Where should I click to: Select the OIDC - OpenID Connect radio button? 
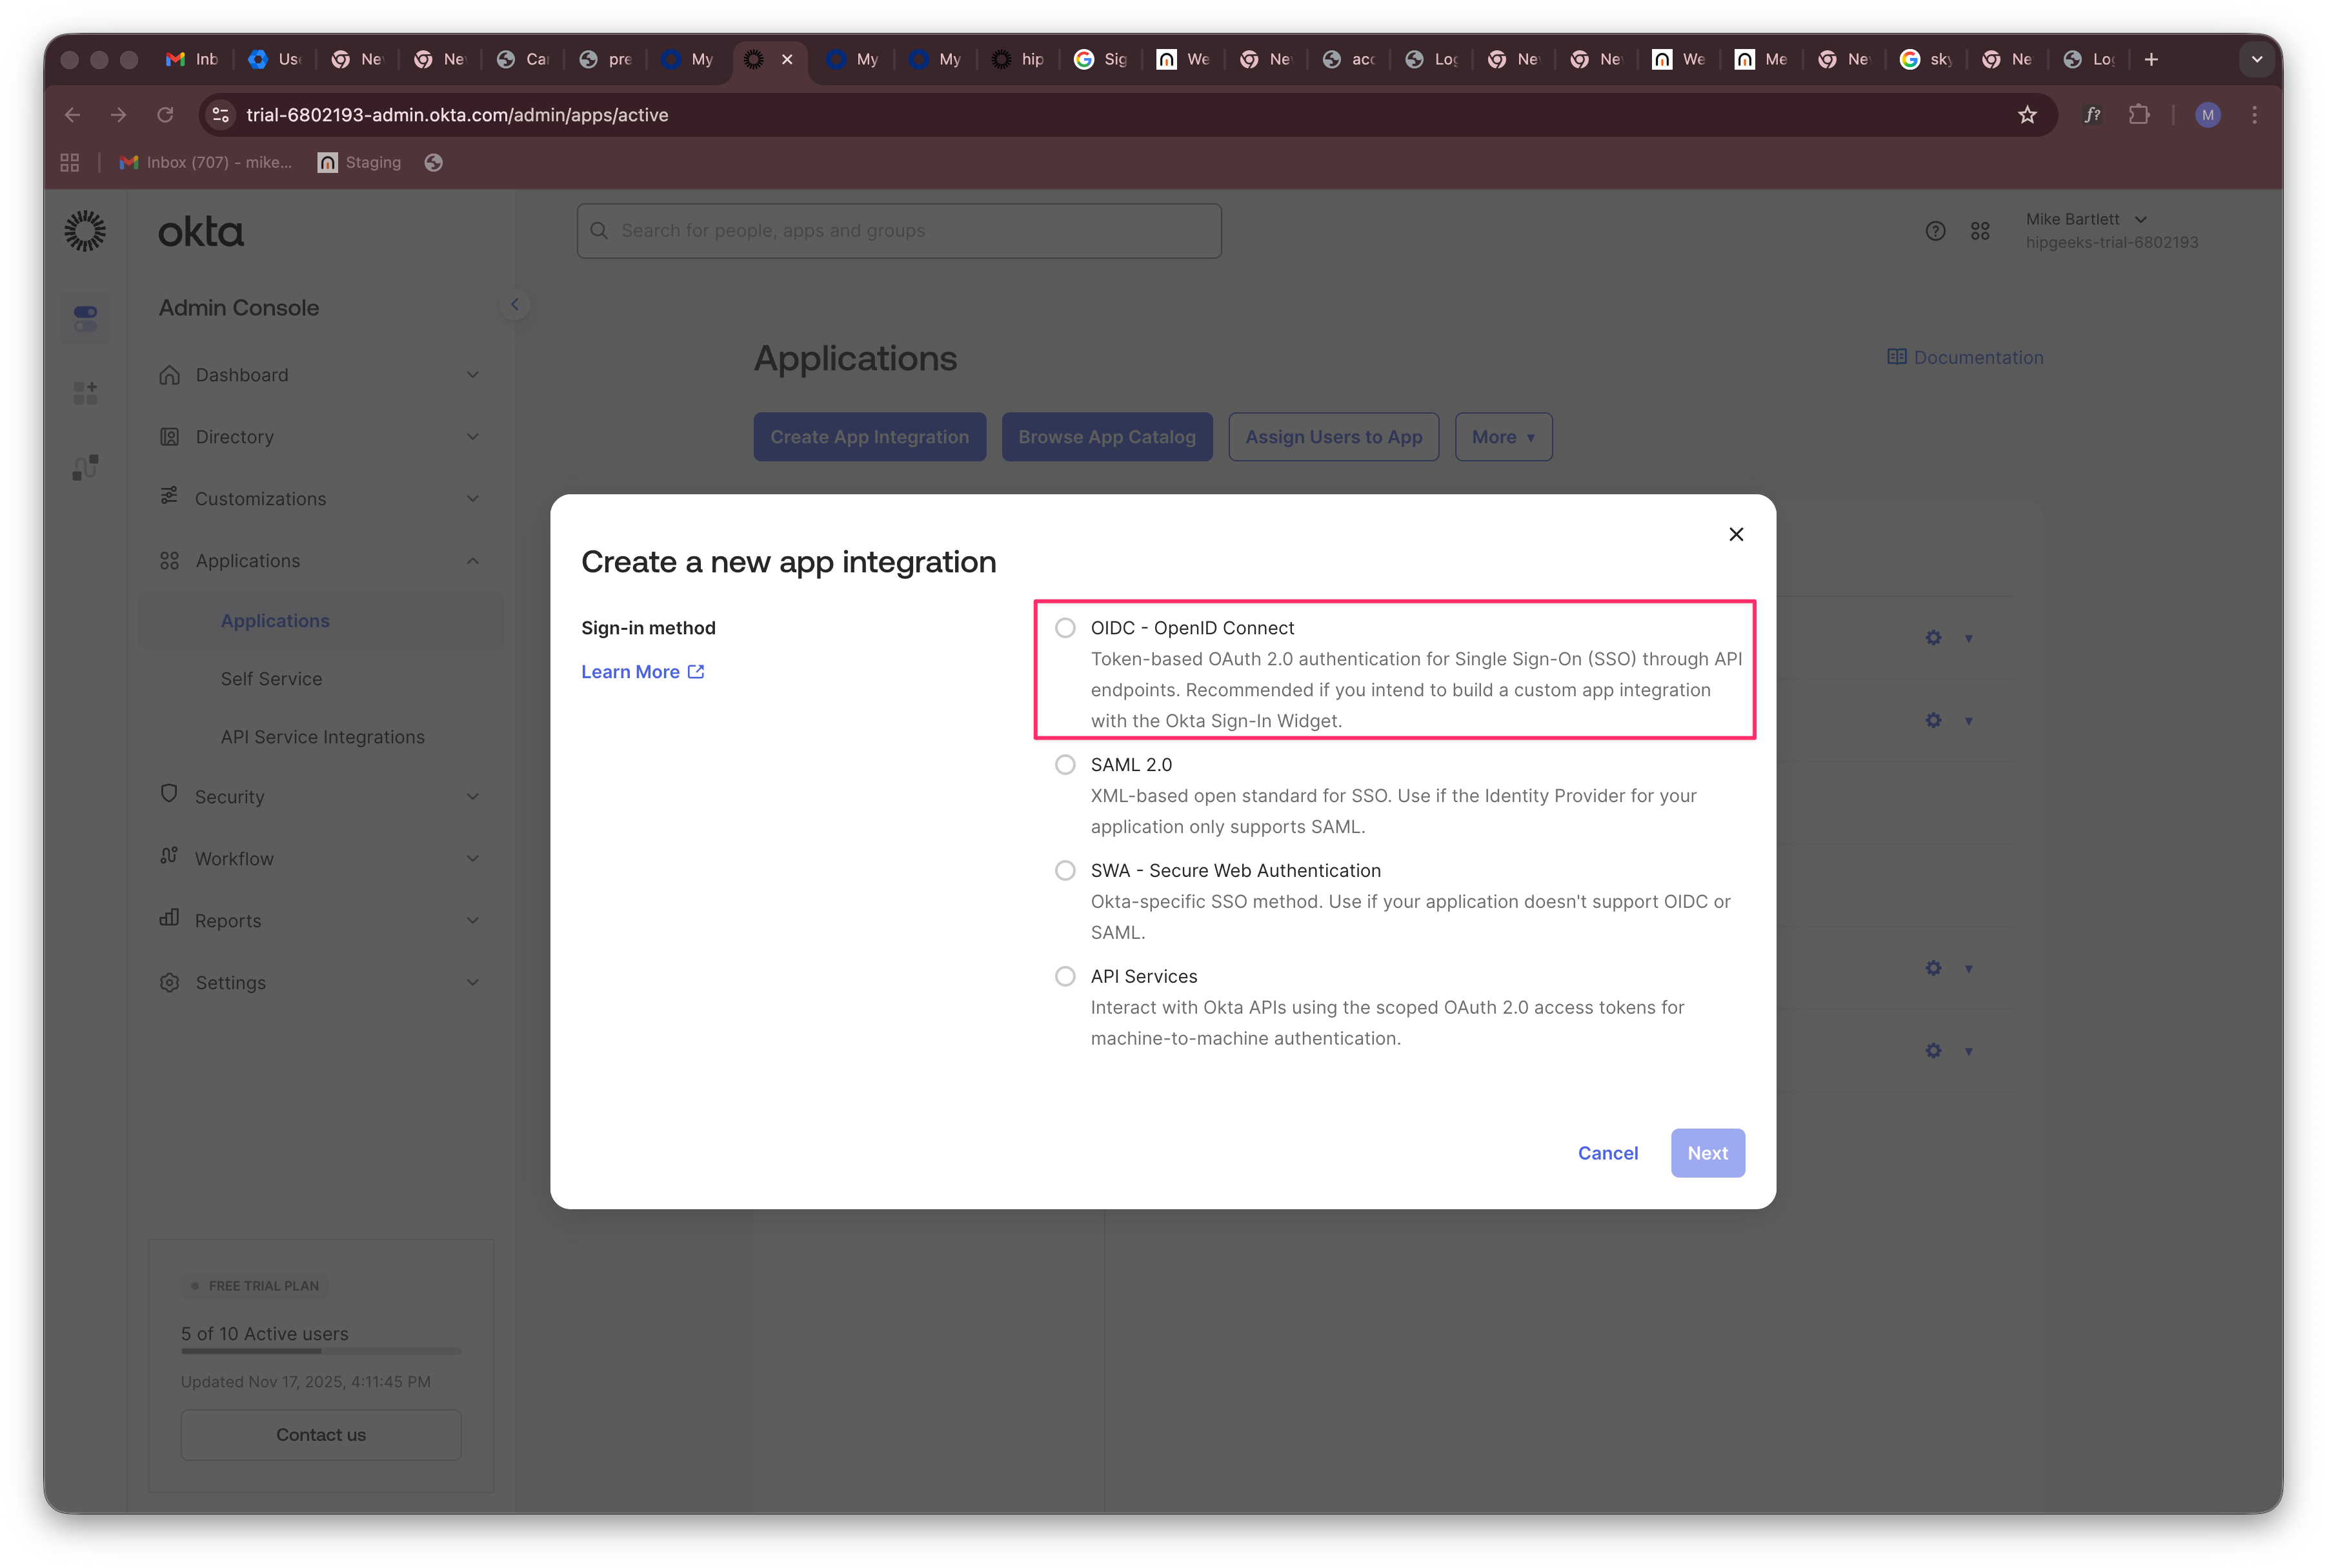click(1065, 627)
